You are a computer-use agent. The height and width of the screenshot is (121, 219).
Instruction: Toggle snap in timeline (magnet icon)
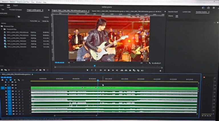coord(7,80)
